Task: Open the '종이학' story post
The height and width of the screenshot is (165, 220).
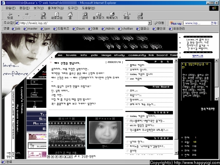Action: coord(133,151)
